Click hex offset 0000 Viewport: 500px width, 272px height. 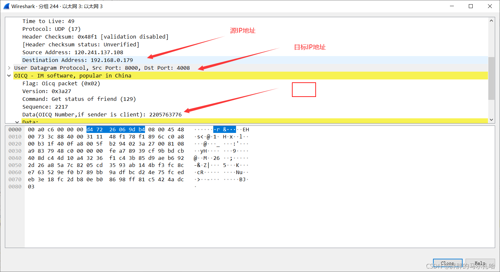pyautogui.click(x=15, y=129)
